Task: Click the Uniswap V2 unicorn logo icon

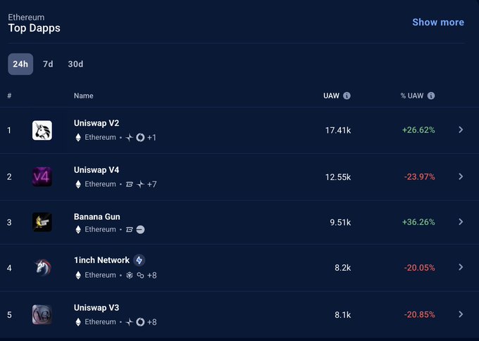Action: 42,130
